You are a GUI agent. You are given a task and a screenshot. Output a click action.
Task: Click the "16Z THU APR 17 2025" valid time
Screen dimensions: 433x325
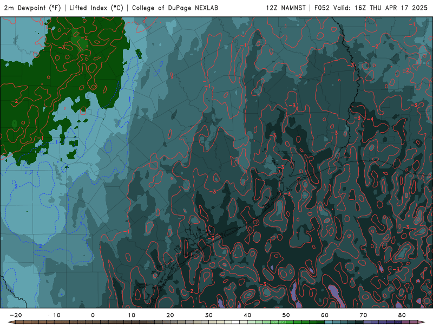click(x=391, y=8)
